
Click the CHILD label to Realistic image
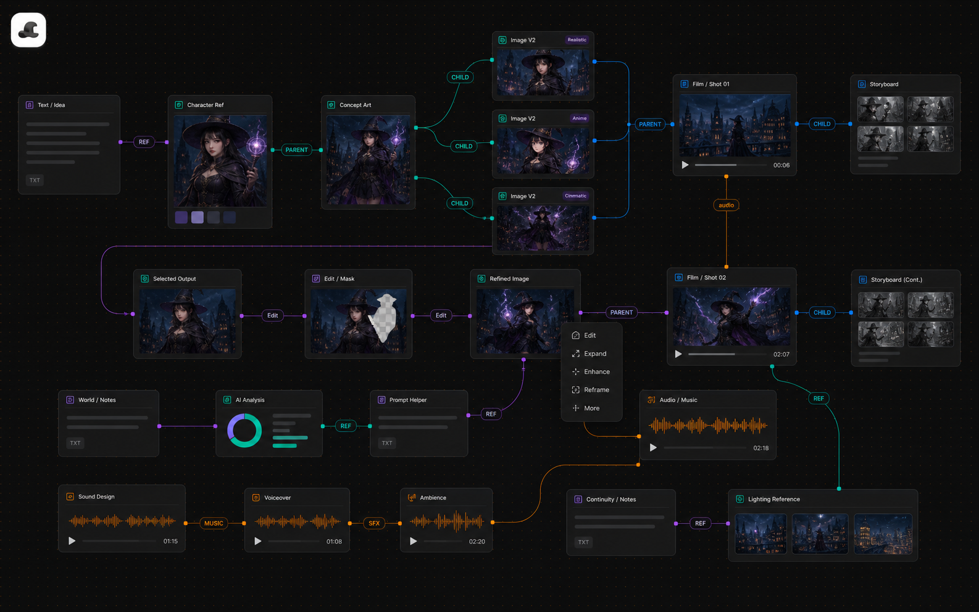pyautogui.click(x=460, y=77)
